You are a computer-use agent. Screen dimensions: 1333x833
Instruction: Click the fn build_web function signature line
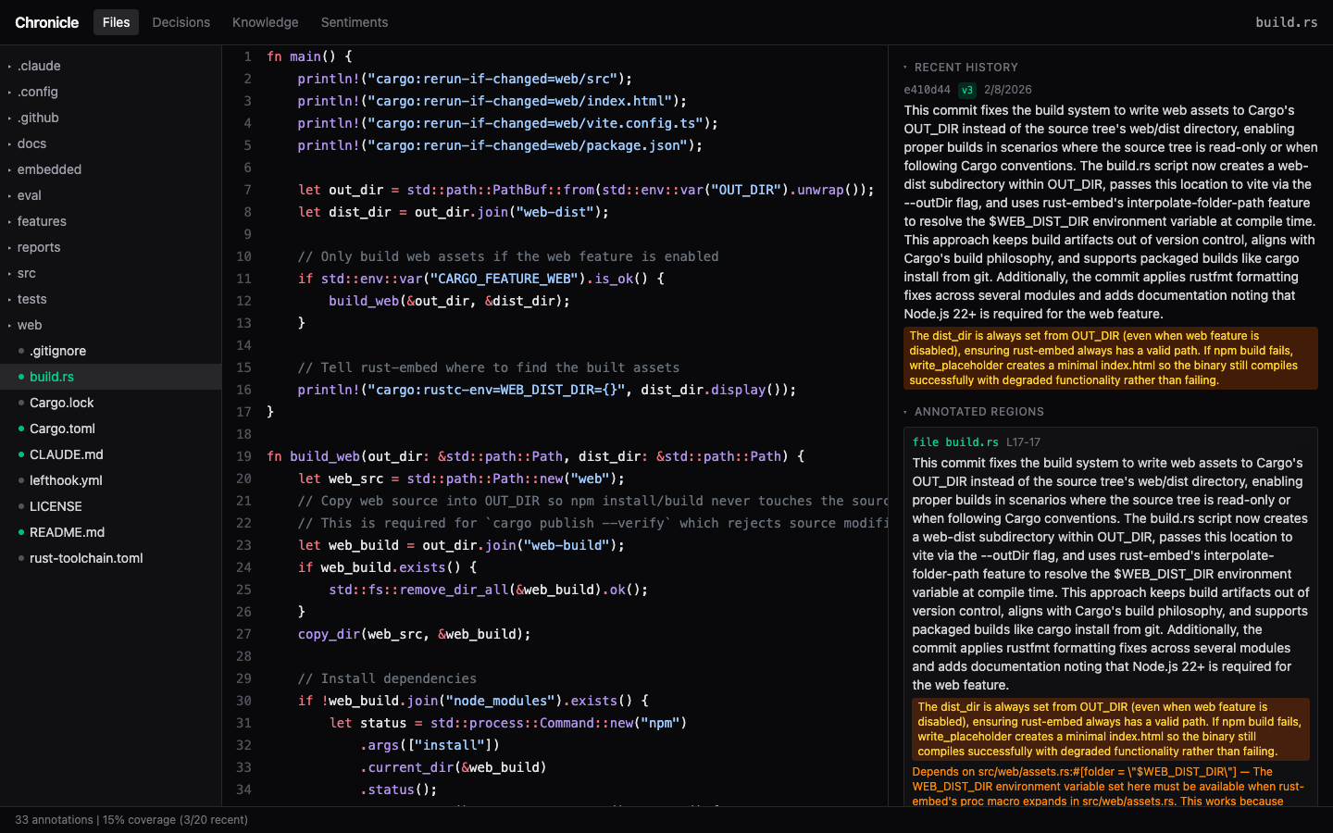pos(536,456)
